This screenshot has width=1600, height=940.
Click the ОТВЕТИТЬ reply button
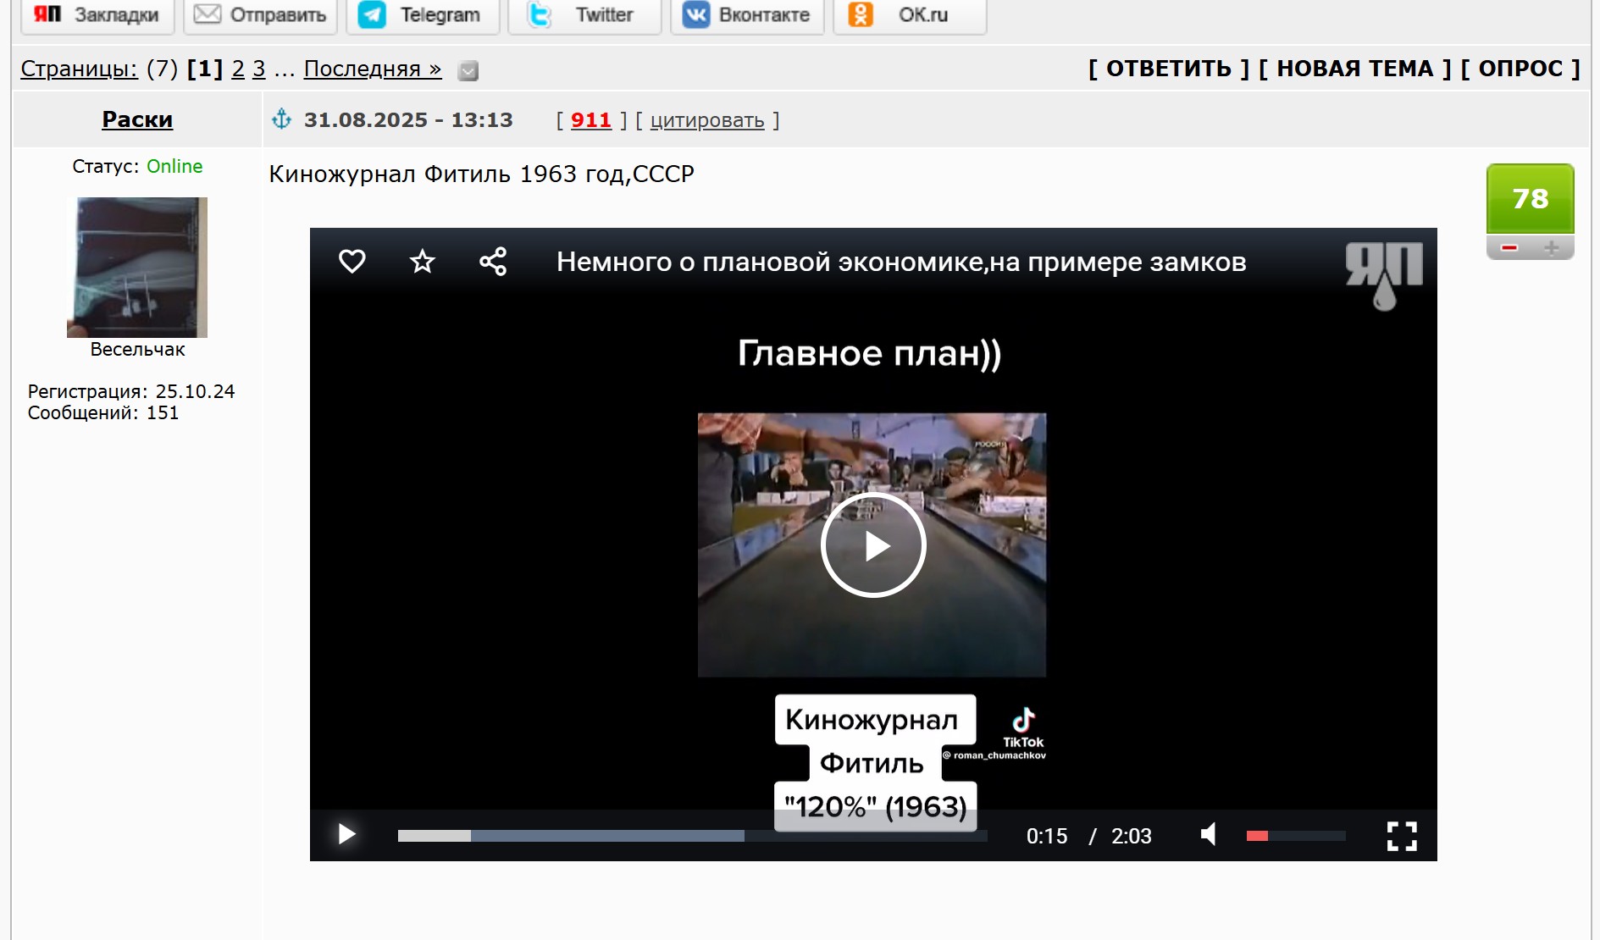pos(1169,69)
